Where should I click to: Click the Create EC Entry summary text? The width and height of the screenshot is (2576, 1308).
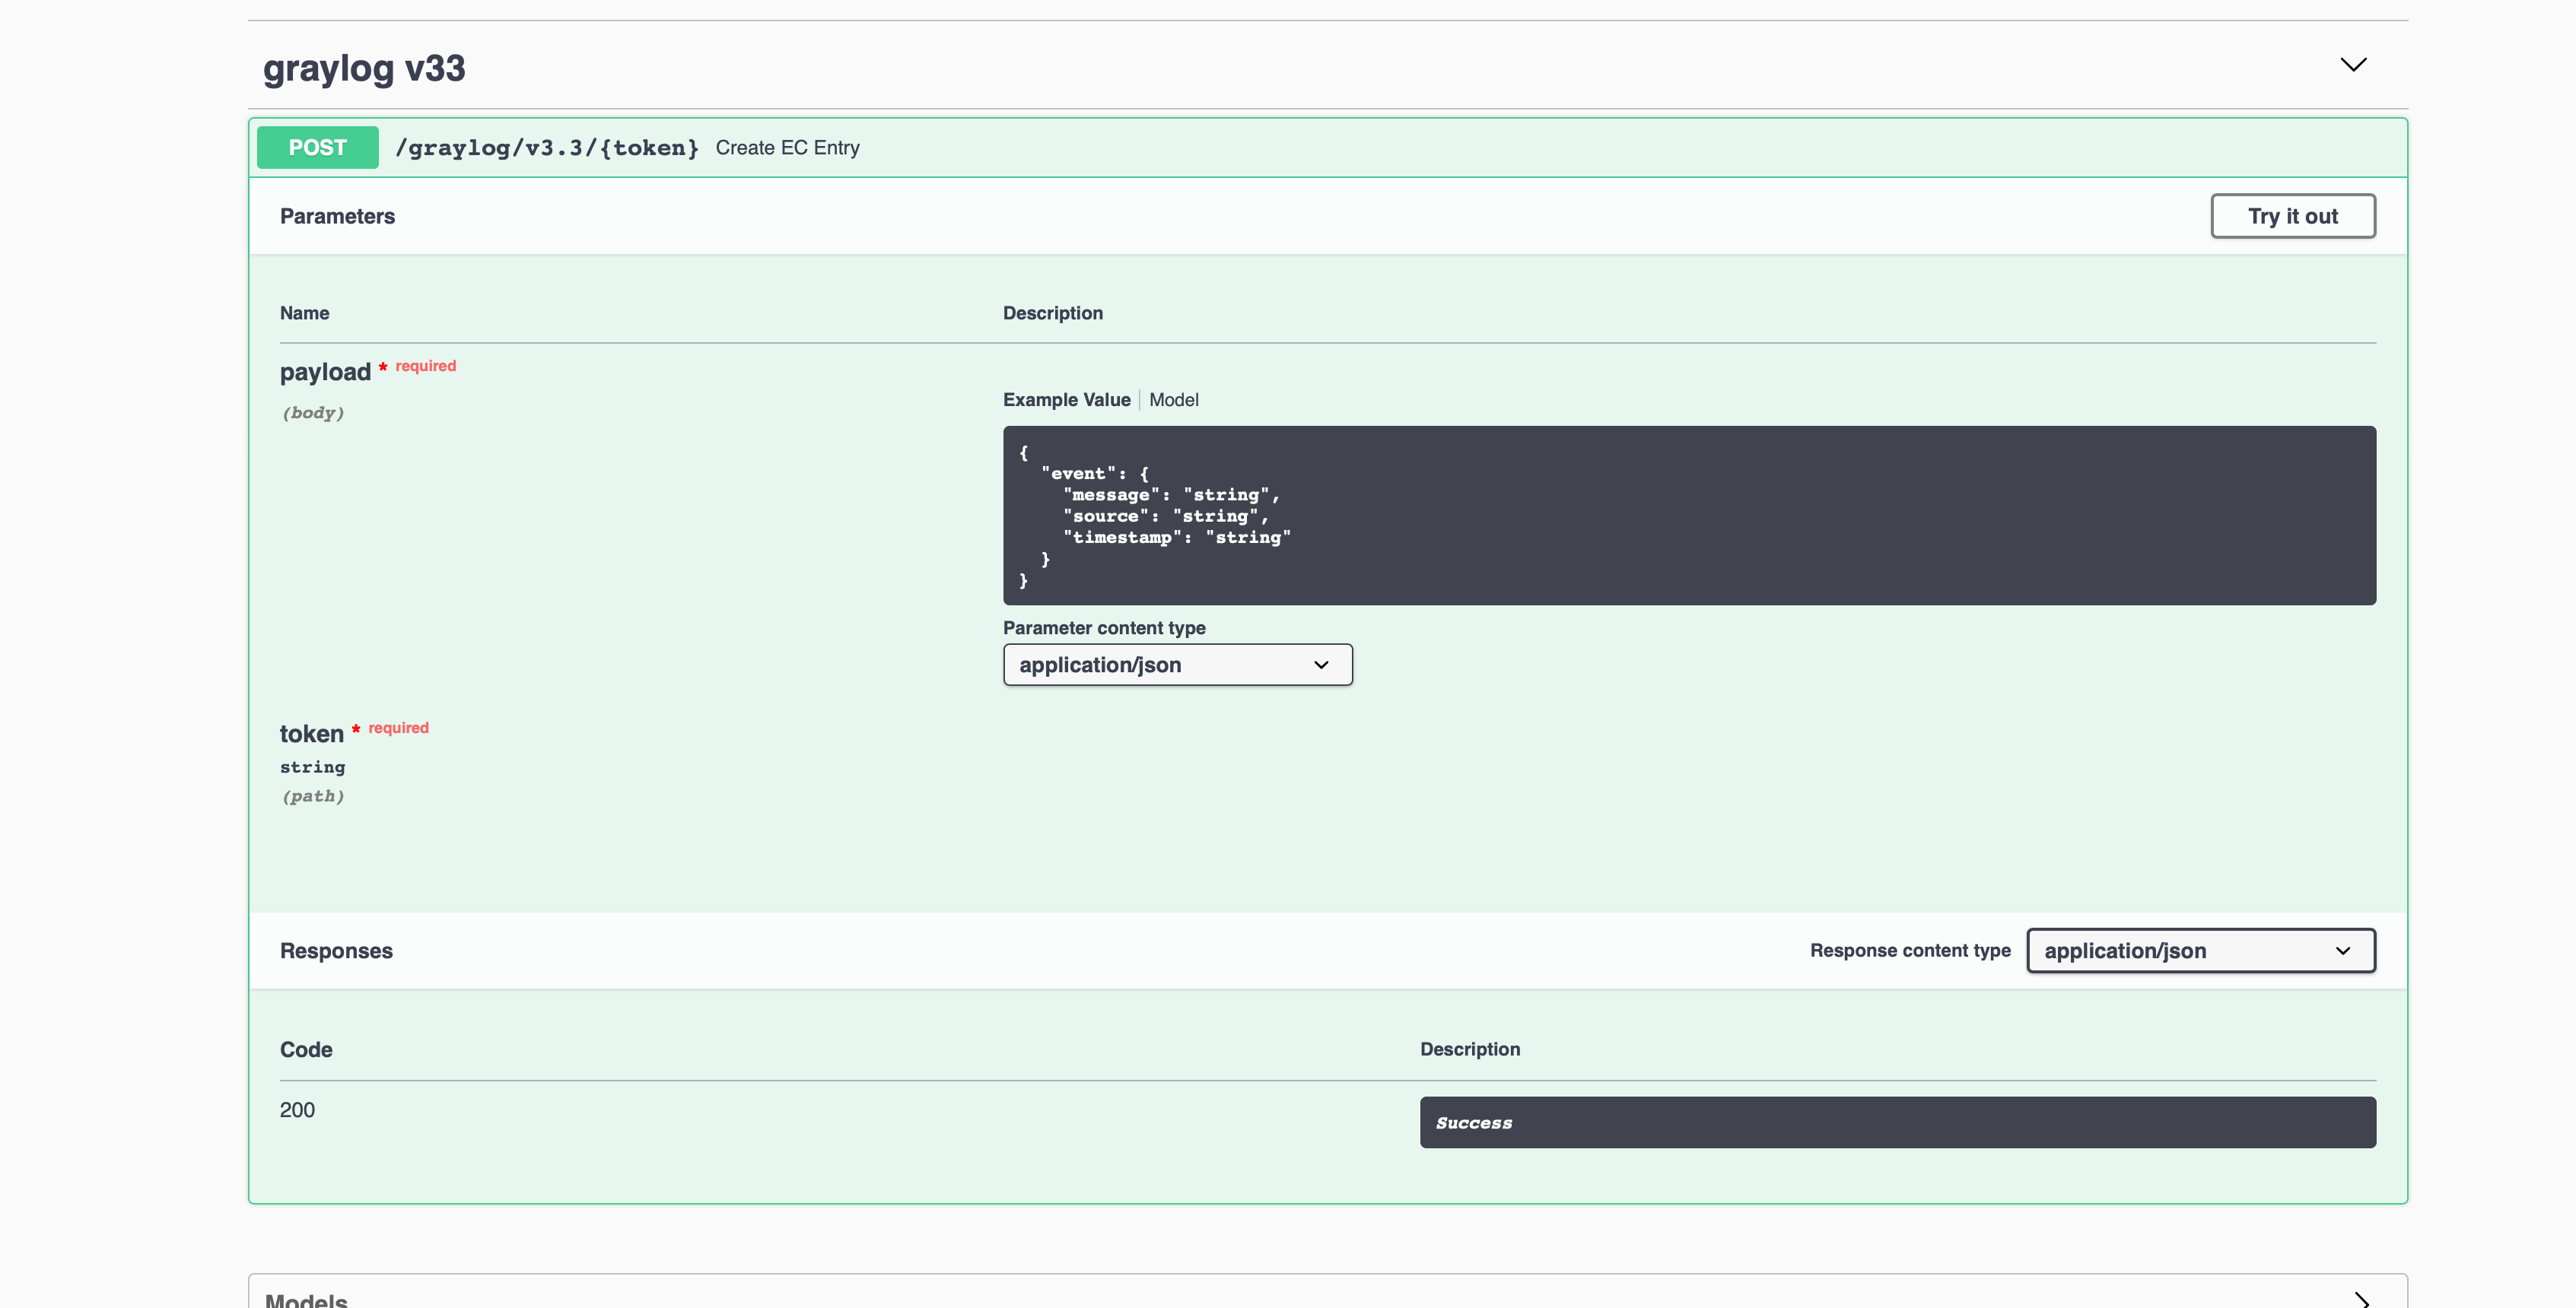click(787, 148)
